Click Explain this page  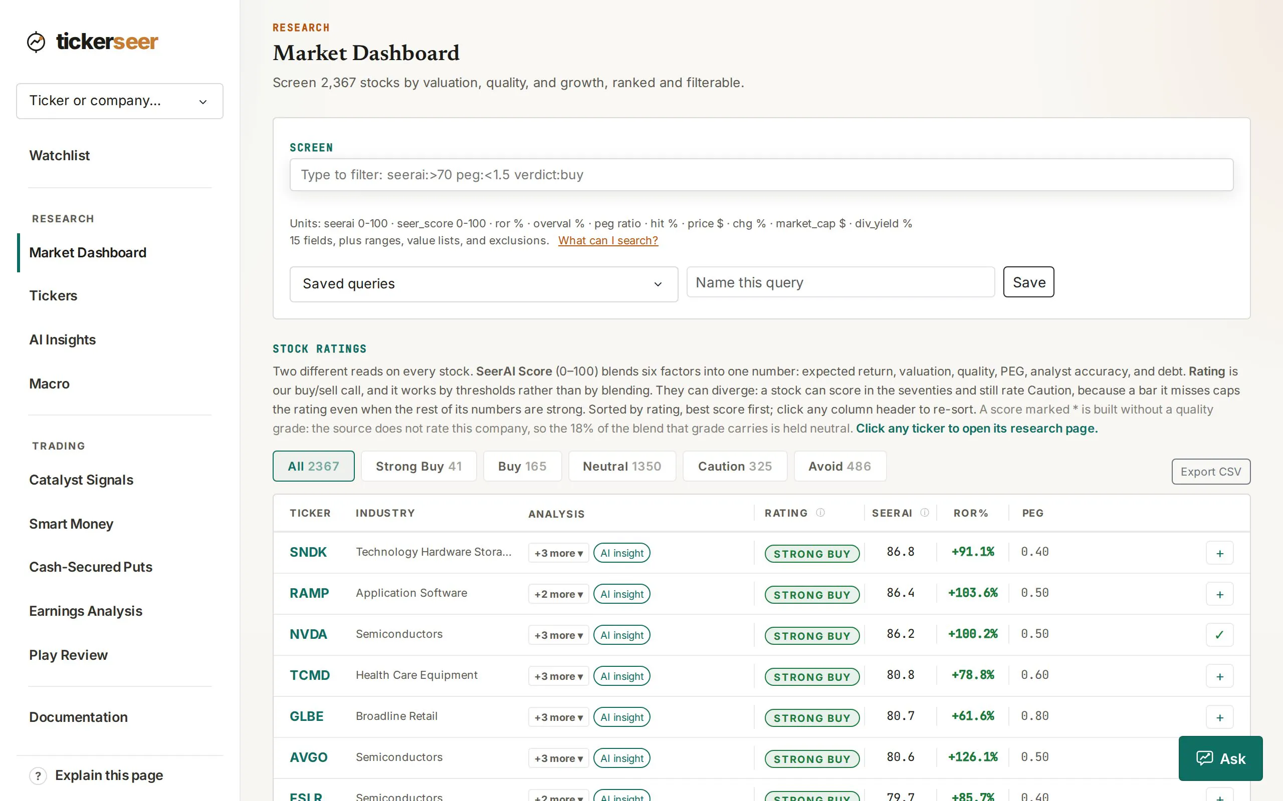tap(109, 775)
